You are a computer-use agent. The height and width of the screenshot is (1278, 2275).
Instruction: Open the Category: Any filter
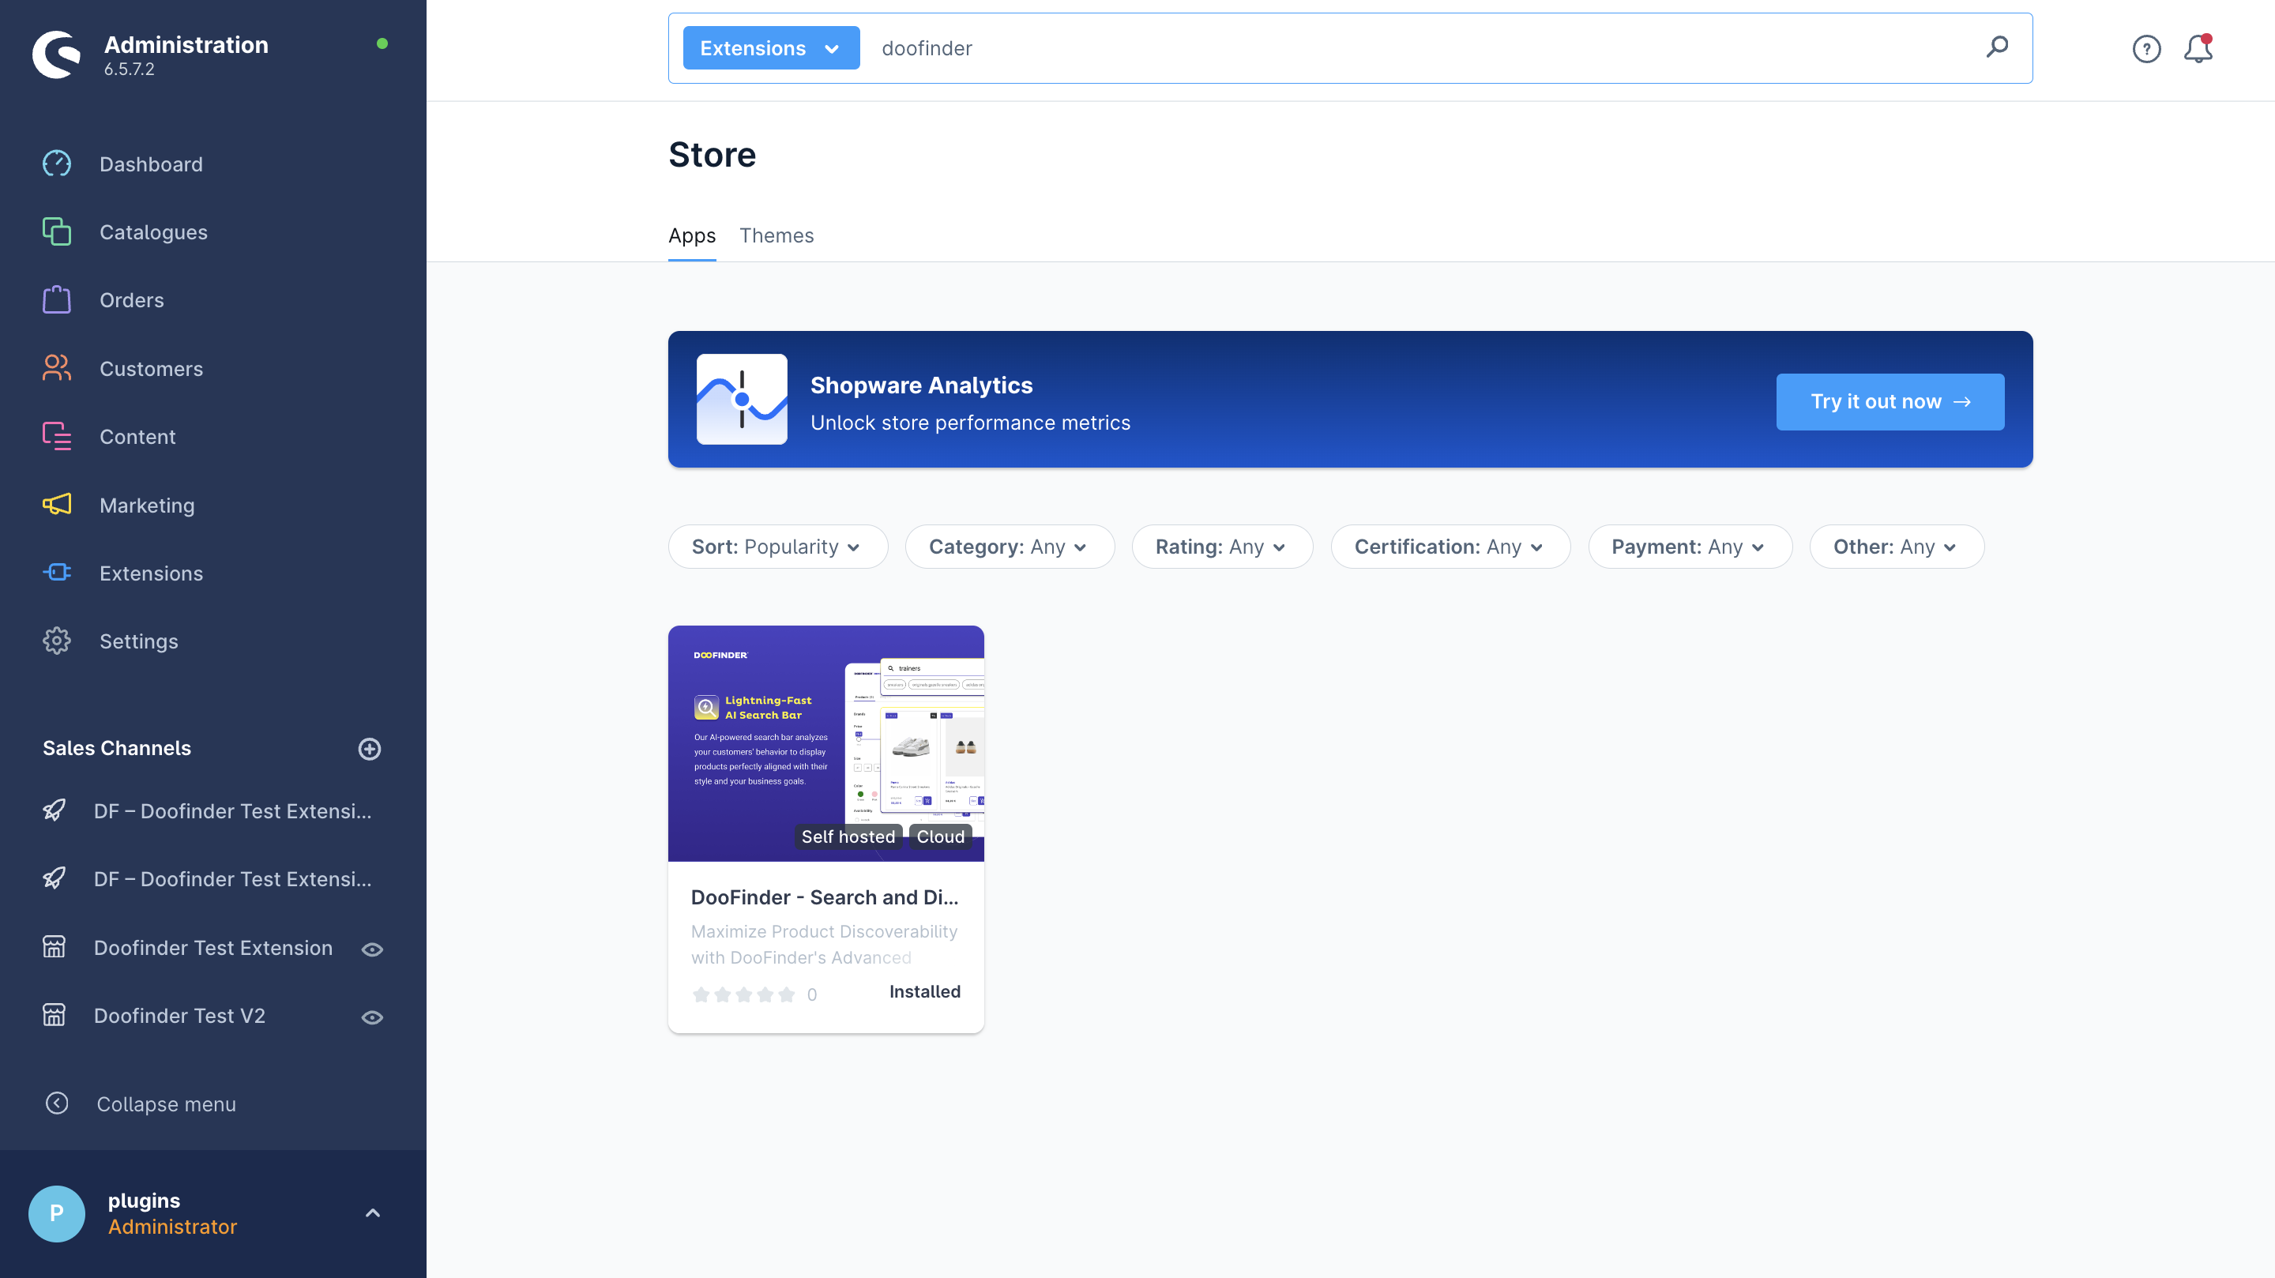[x=1010, y=547]
